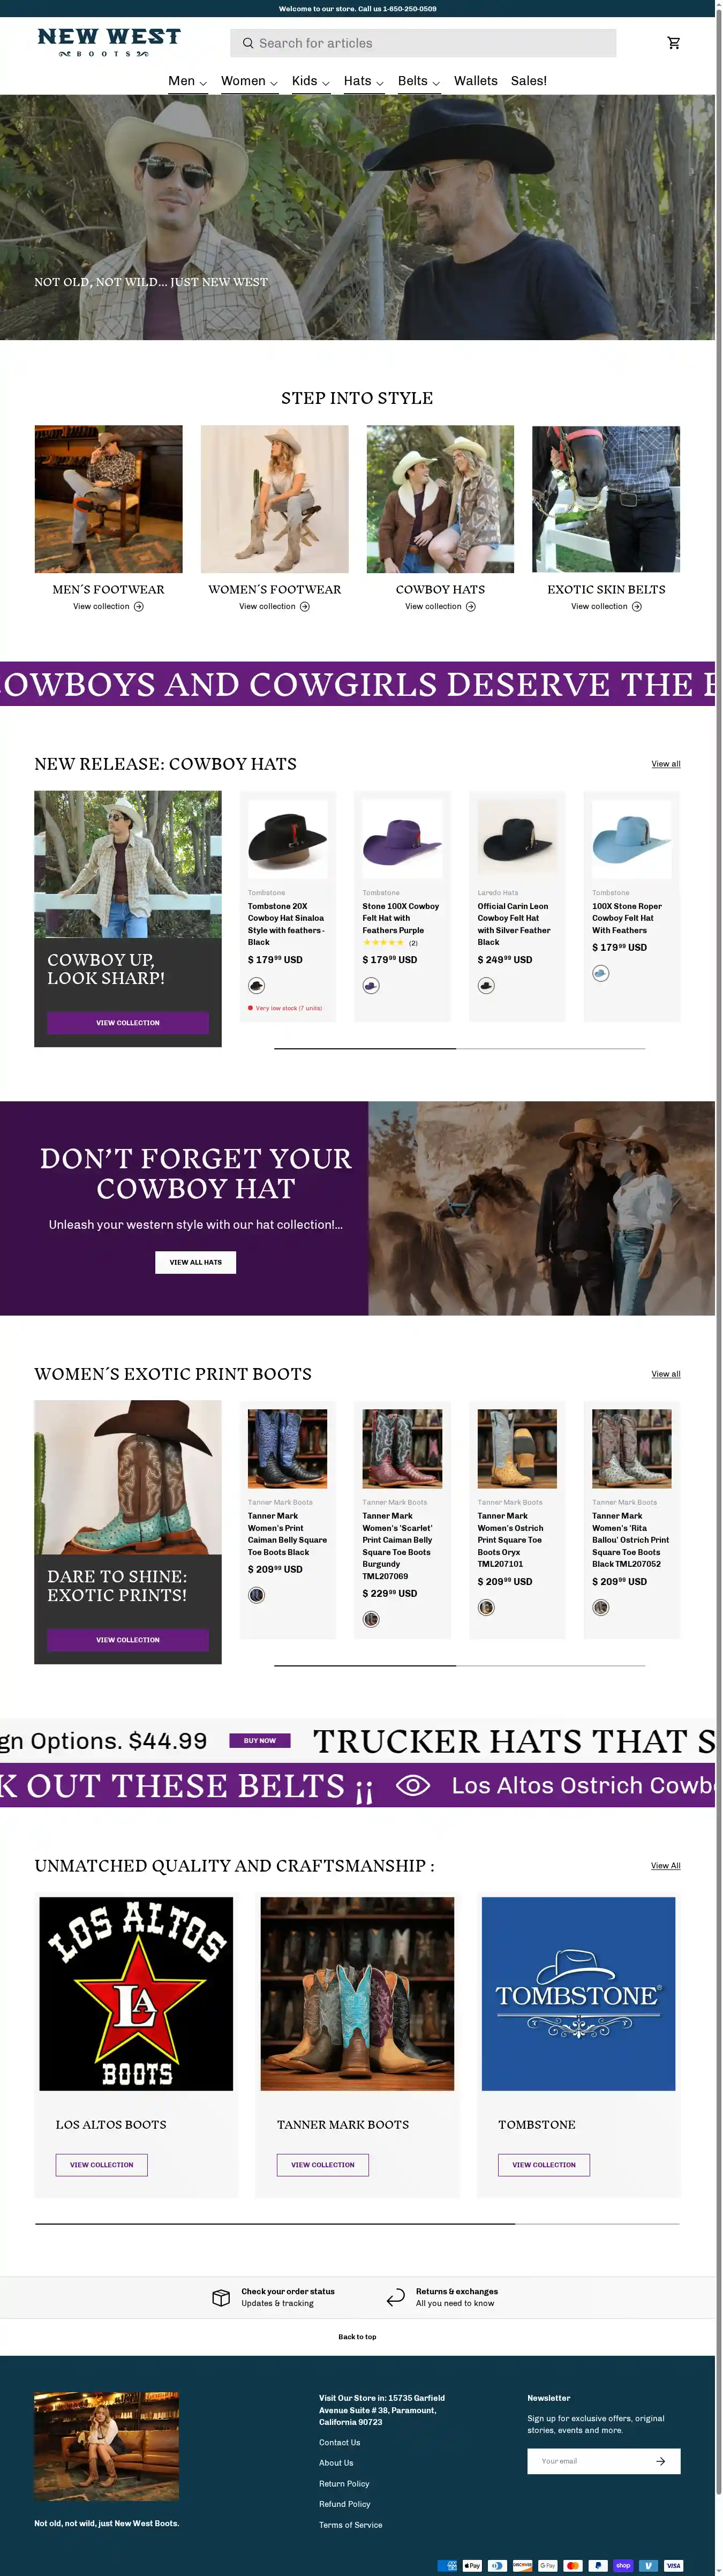Click the Returns & exchanges arrow icon
This screenshot has height=2576, width=723.
click(396, 2297)
